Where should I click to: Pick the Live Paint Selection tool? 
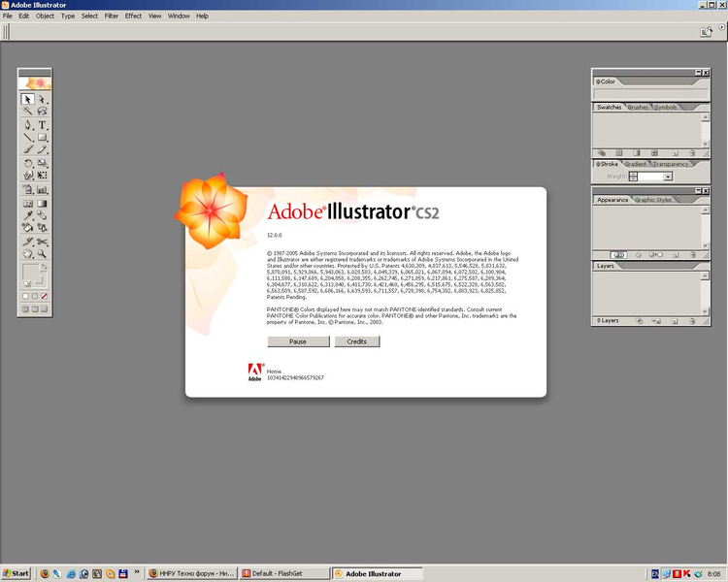[x=42, y=227]
